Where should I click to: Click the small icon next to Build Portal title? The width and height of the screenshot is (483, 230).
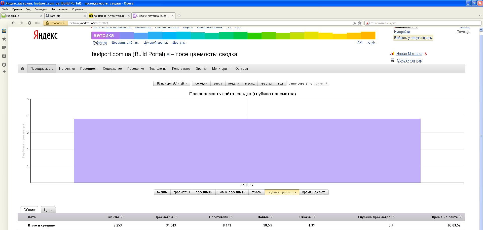(168, 55)
